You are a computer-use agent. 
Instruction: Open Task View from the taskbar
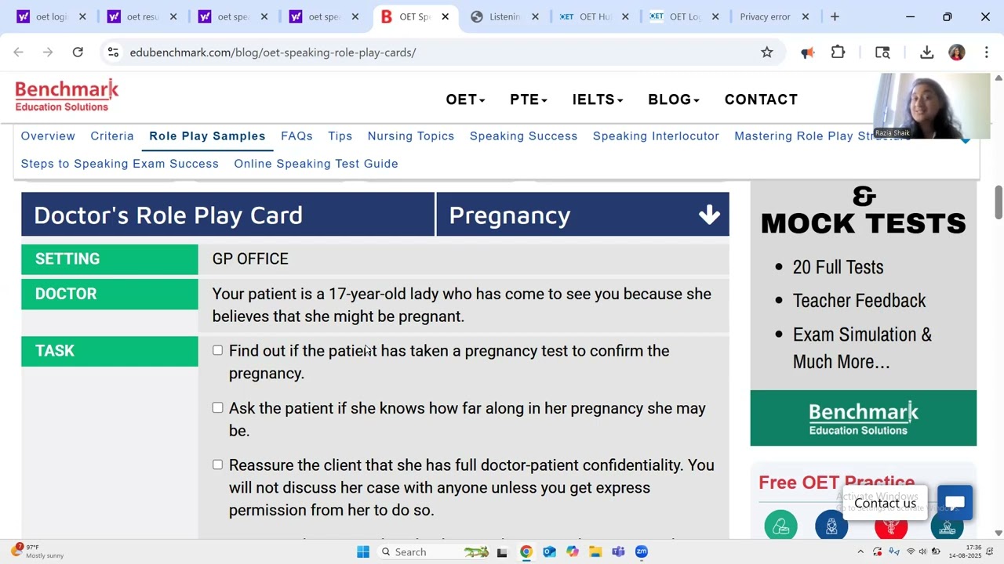[x=502, y=552]
